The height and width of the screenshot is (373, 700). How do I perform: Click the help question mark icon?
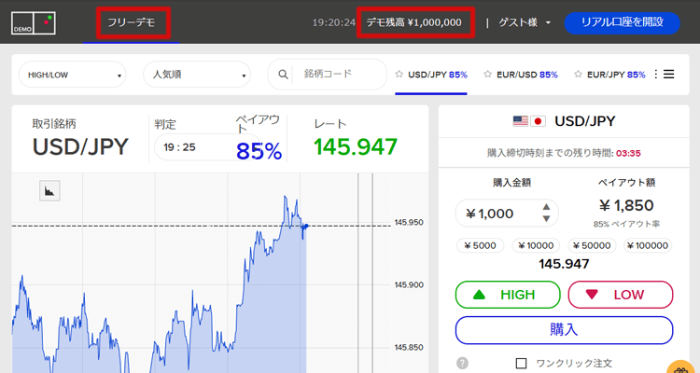pos(463,363)
